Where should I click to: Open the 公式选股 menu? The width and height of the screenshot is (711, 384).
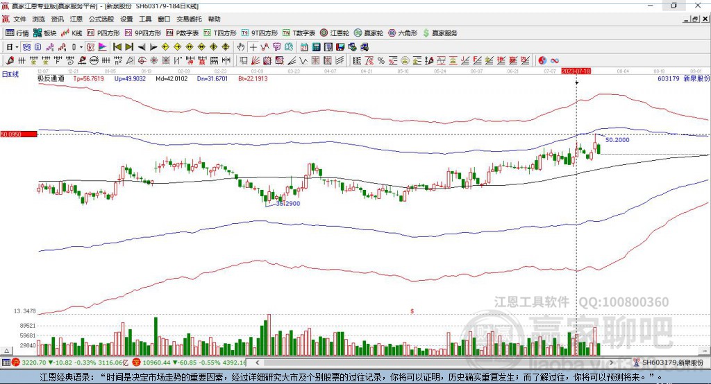coord(101,19)
